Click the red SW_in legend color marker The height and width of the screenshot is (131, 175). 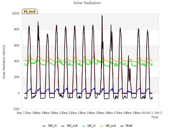click(44, 126)
